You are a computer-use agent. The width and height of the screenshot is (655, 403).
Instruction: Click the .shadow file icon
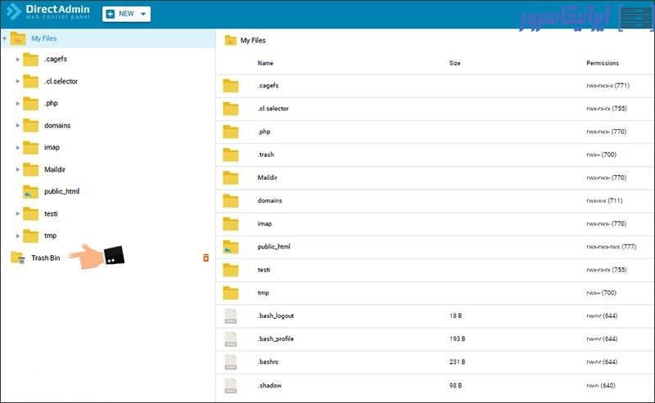tap(231, 385)
